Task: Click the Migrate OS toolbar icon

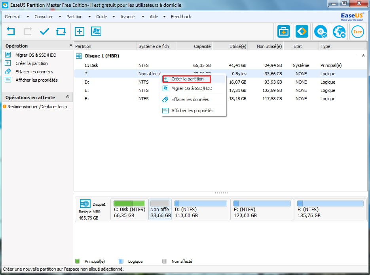Action: [x=96, y=31]
